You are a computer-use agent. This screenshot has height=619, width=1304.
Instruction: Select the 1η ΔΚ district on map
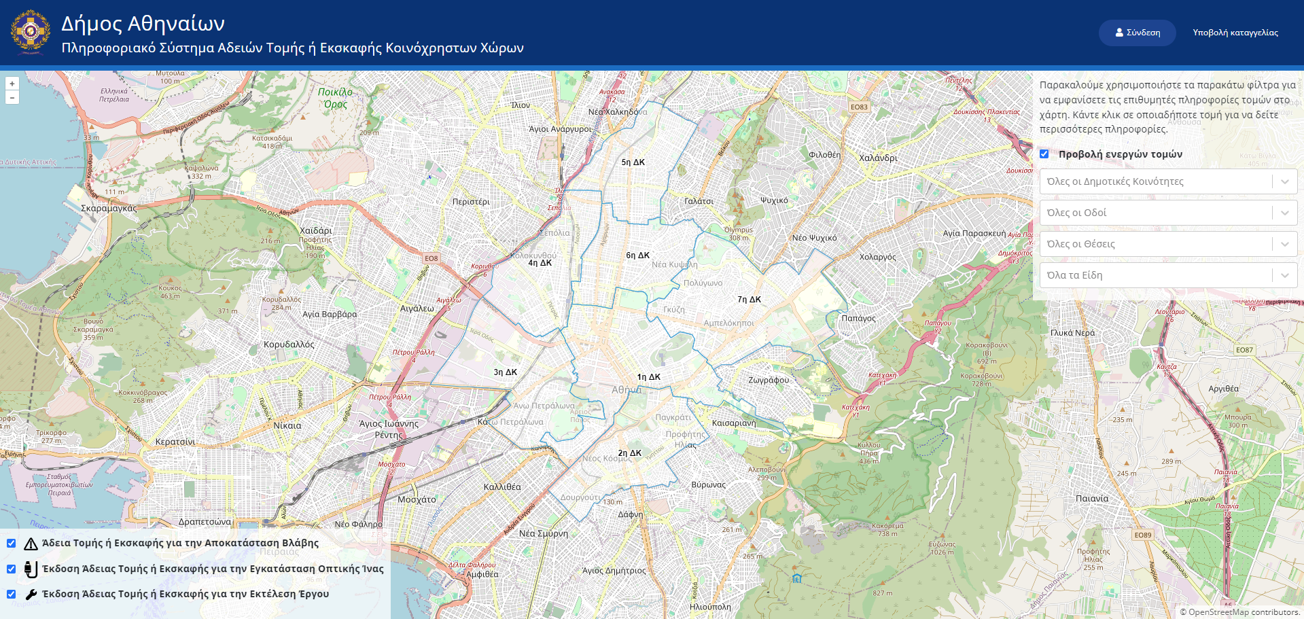click(x=648, y=377)
